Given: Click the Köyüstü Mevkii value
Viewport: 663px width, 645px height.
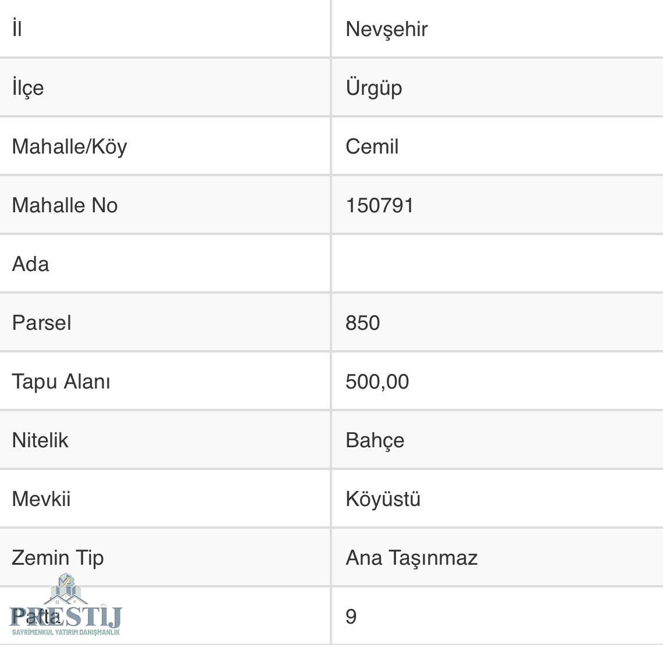Looking at the screenshot, I should [383, 499].
